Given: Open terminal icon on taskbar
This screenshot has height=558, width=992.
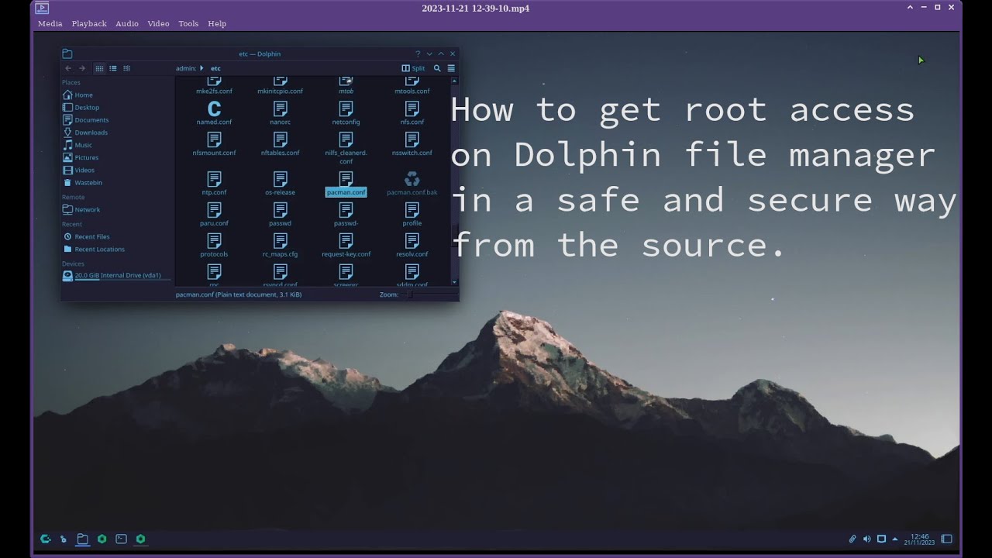Looking at the screenshot, I should pyautogui.click(x=121, y=539).
